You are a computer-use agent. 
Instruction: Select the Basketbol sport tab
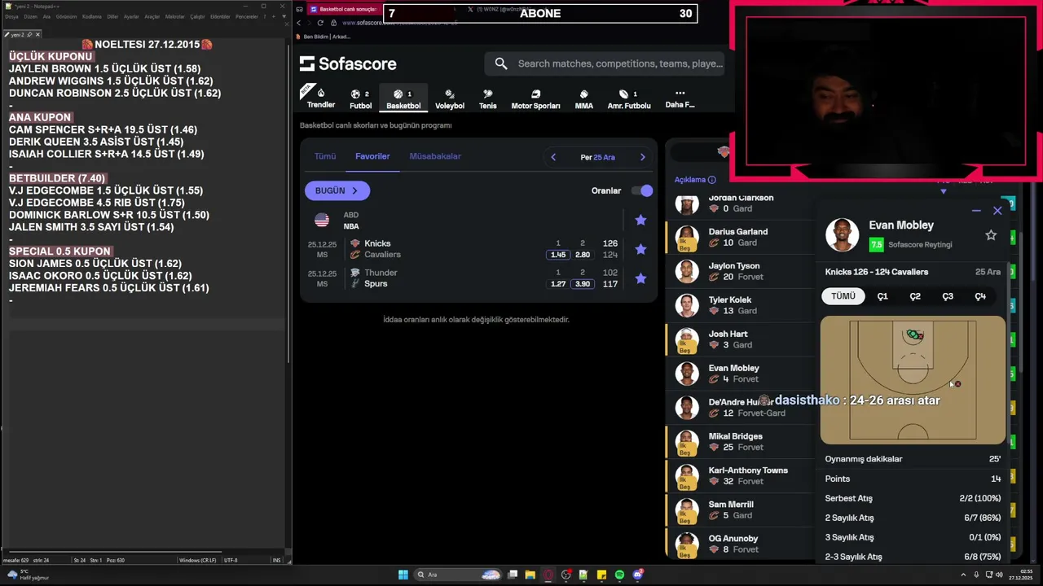[403, 98]
